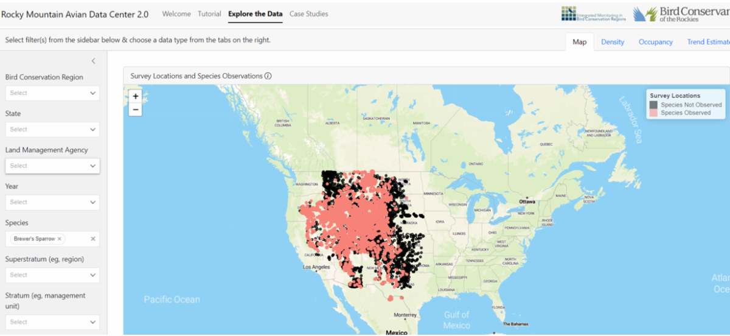Expand the Superstratum dropdown
This screenshot has width=730, height=336.
click(x=52, y=275)
